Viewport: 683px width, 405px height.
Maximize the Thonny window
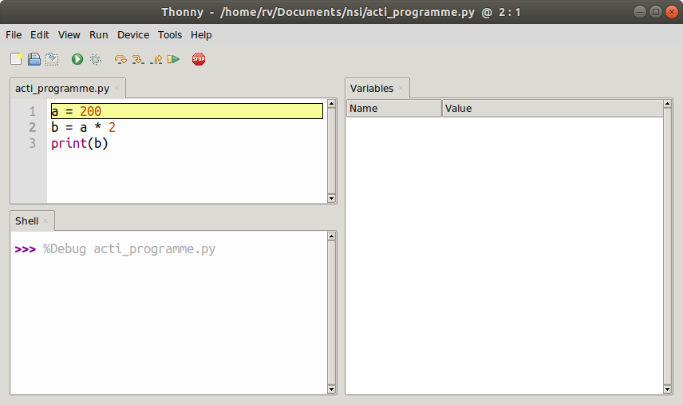tap(656, 12)
